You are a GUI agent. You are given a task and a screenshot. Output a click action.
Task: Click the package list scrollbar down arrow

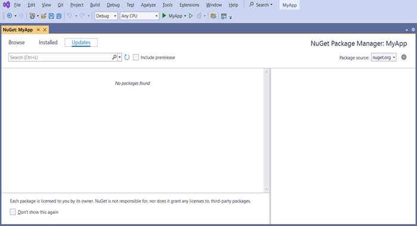266,189
